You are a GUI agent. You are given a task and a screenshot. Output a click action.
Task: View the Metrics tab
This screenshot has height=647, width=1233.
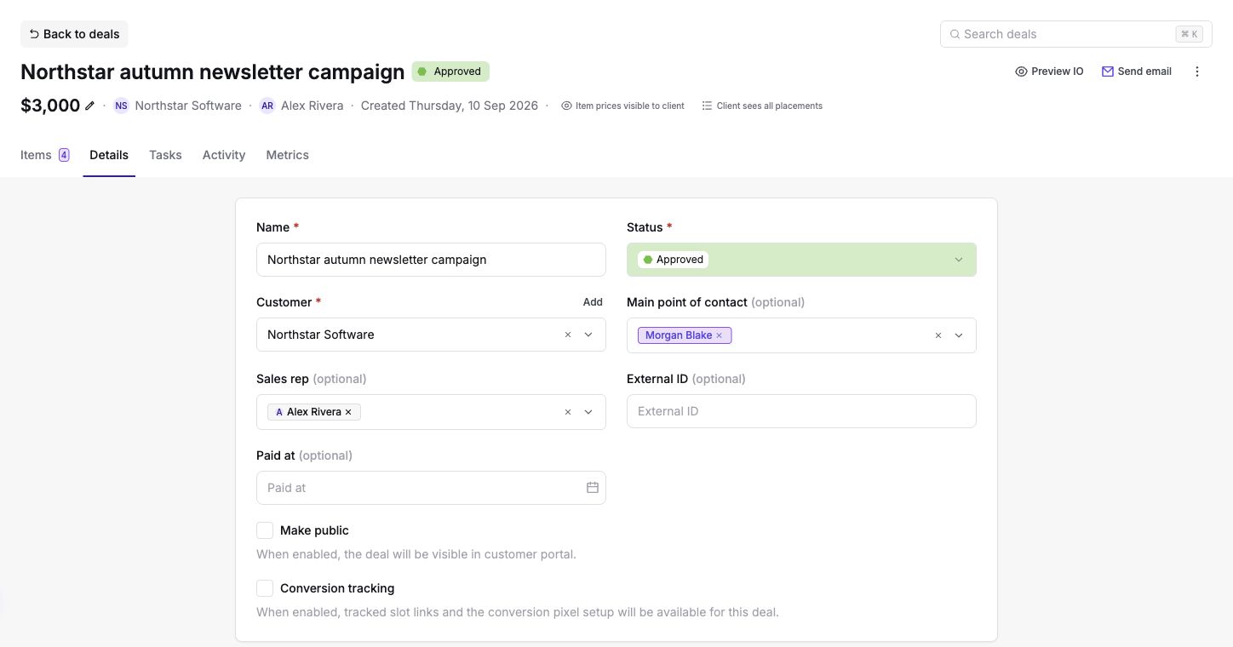point(287,155)
